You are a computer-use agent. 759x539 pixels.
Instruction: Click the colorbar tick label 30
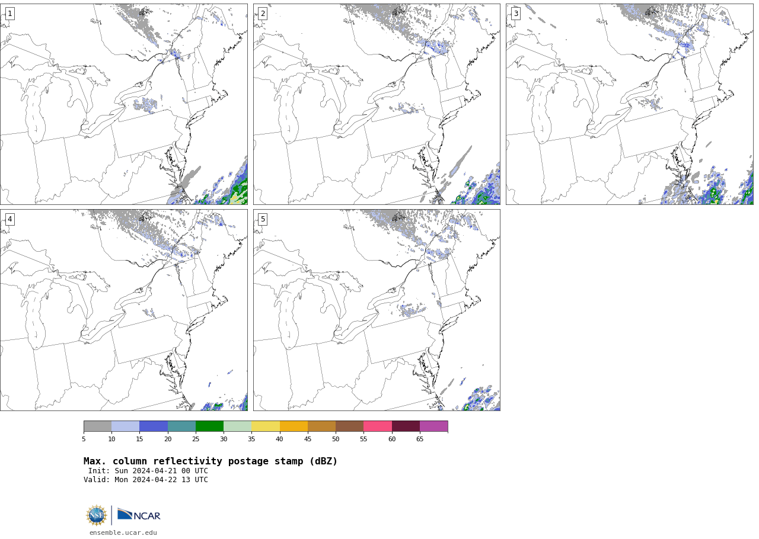224,439
